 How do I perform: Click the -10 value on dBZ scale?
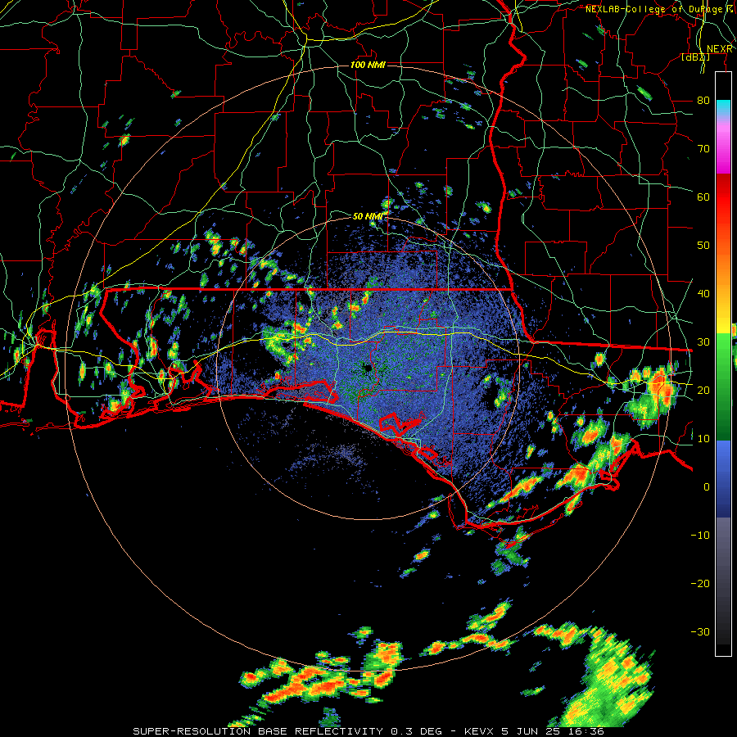click(700, 536)
